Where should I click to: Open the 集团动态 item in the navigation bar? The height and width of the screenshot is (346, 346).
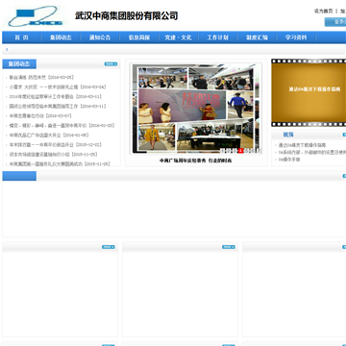[61, 37]
